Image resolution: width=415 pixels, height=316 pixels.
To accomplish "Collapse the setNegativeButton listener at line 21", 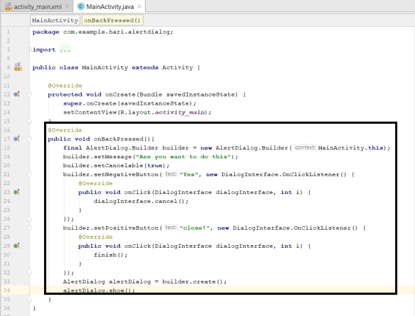I will (29, 174).
